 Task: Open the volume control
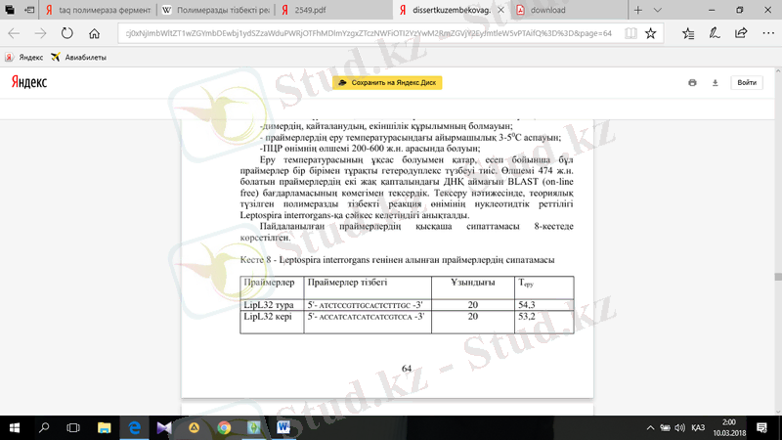click(x=679, y=427)
